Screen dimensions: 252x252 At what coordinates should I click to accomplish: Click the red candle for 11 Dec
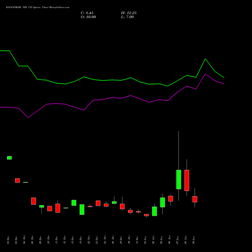point(58,208)
